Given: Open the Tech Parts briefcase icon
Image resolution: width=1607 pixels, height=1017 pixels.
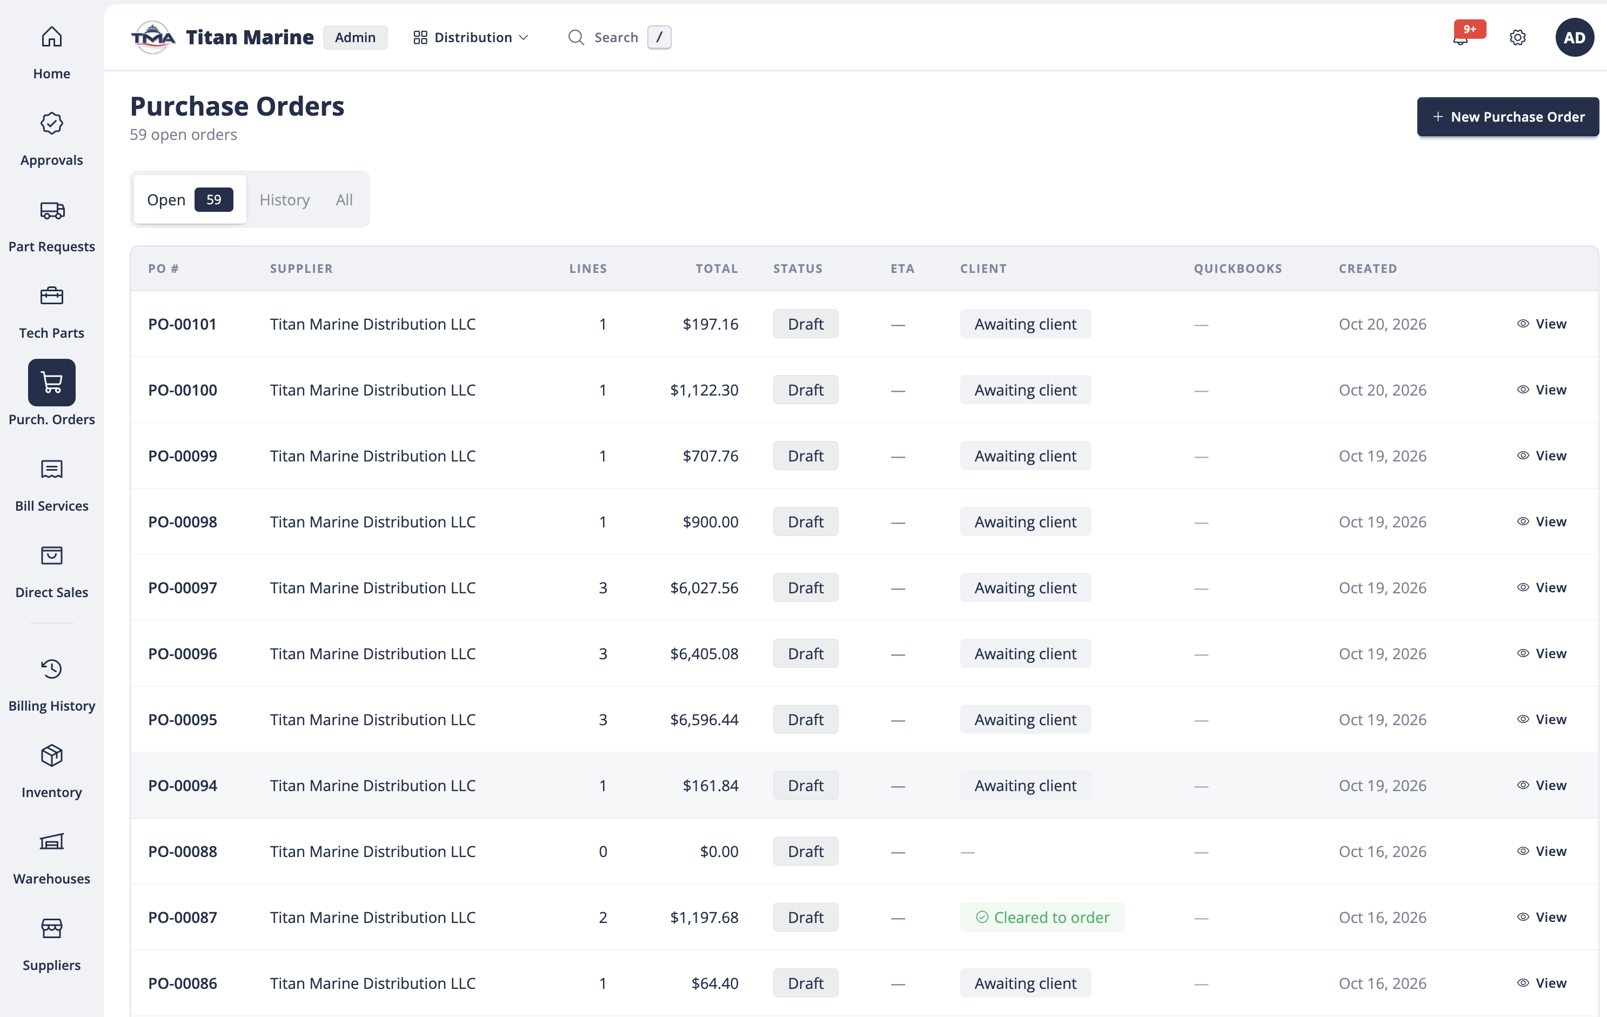Looking at the screenshot, I should pos(51,296).
